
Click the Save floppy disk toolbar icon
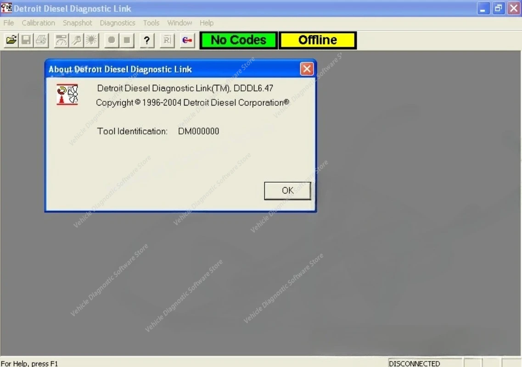click(26, 40)
